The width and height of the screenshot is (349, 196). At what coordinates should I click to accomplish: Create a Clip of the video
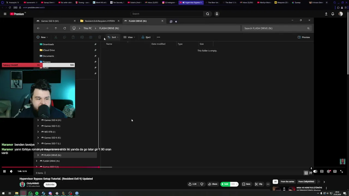[259, 184]
